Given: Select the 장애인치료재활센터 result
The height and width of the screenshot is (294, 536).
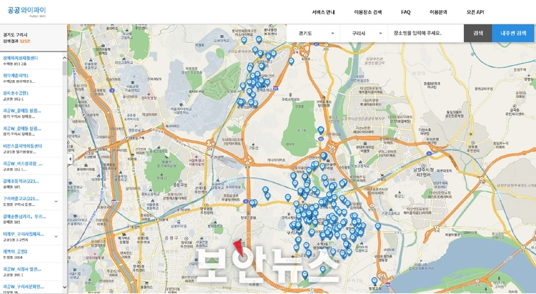Looking at the screenshot, I should (x=21, y=58).
